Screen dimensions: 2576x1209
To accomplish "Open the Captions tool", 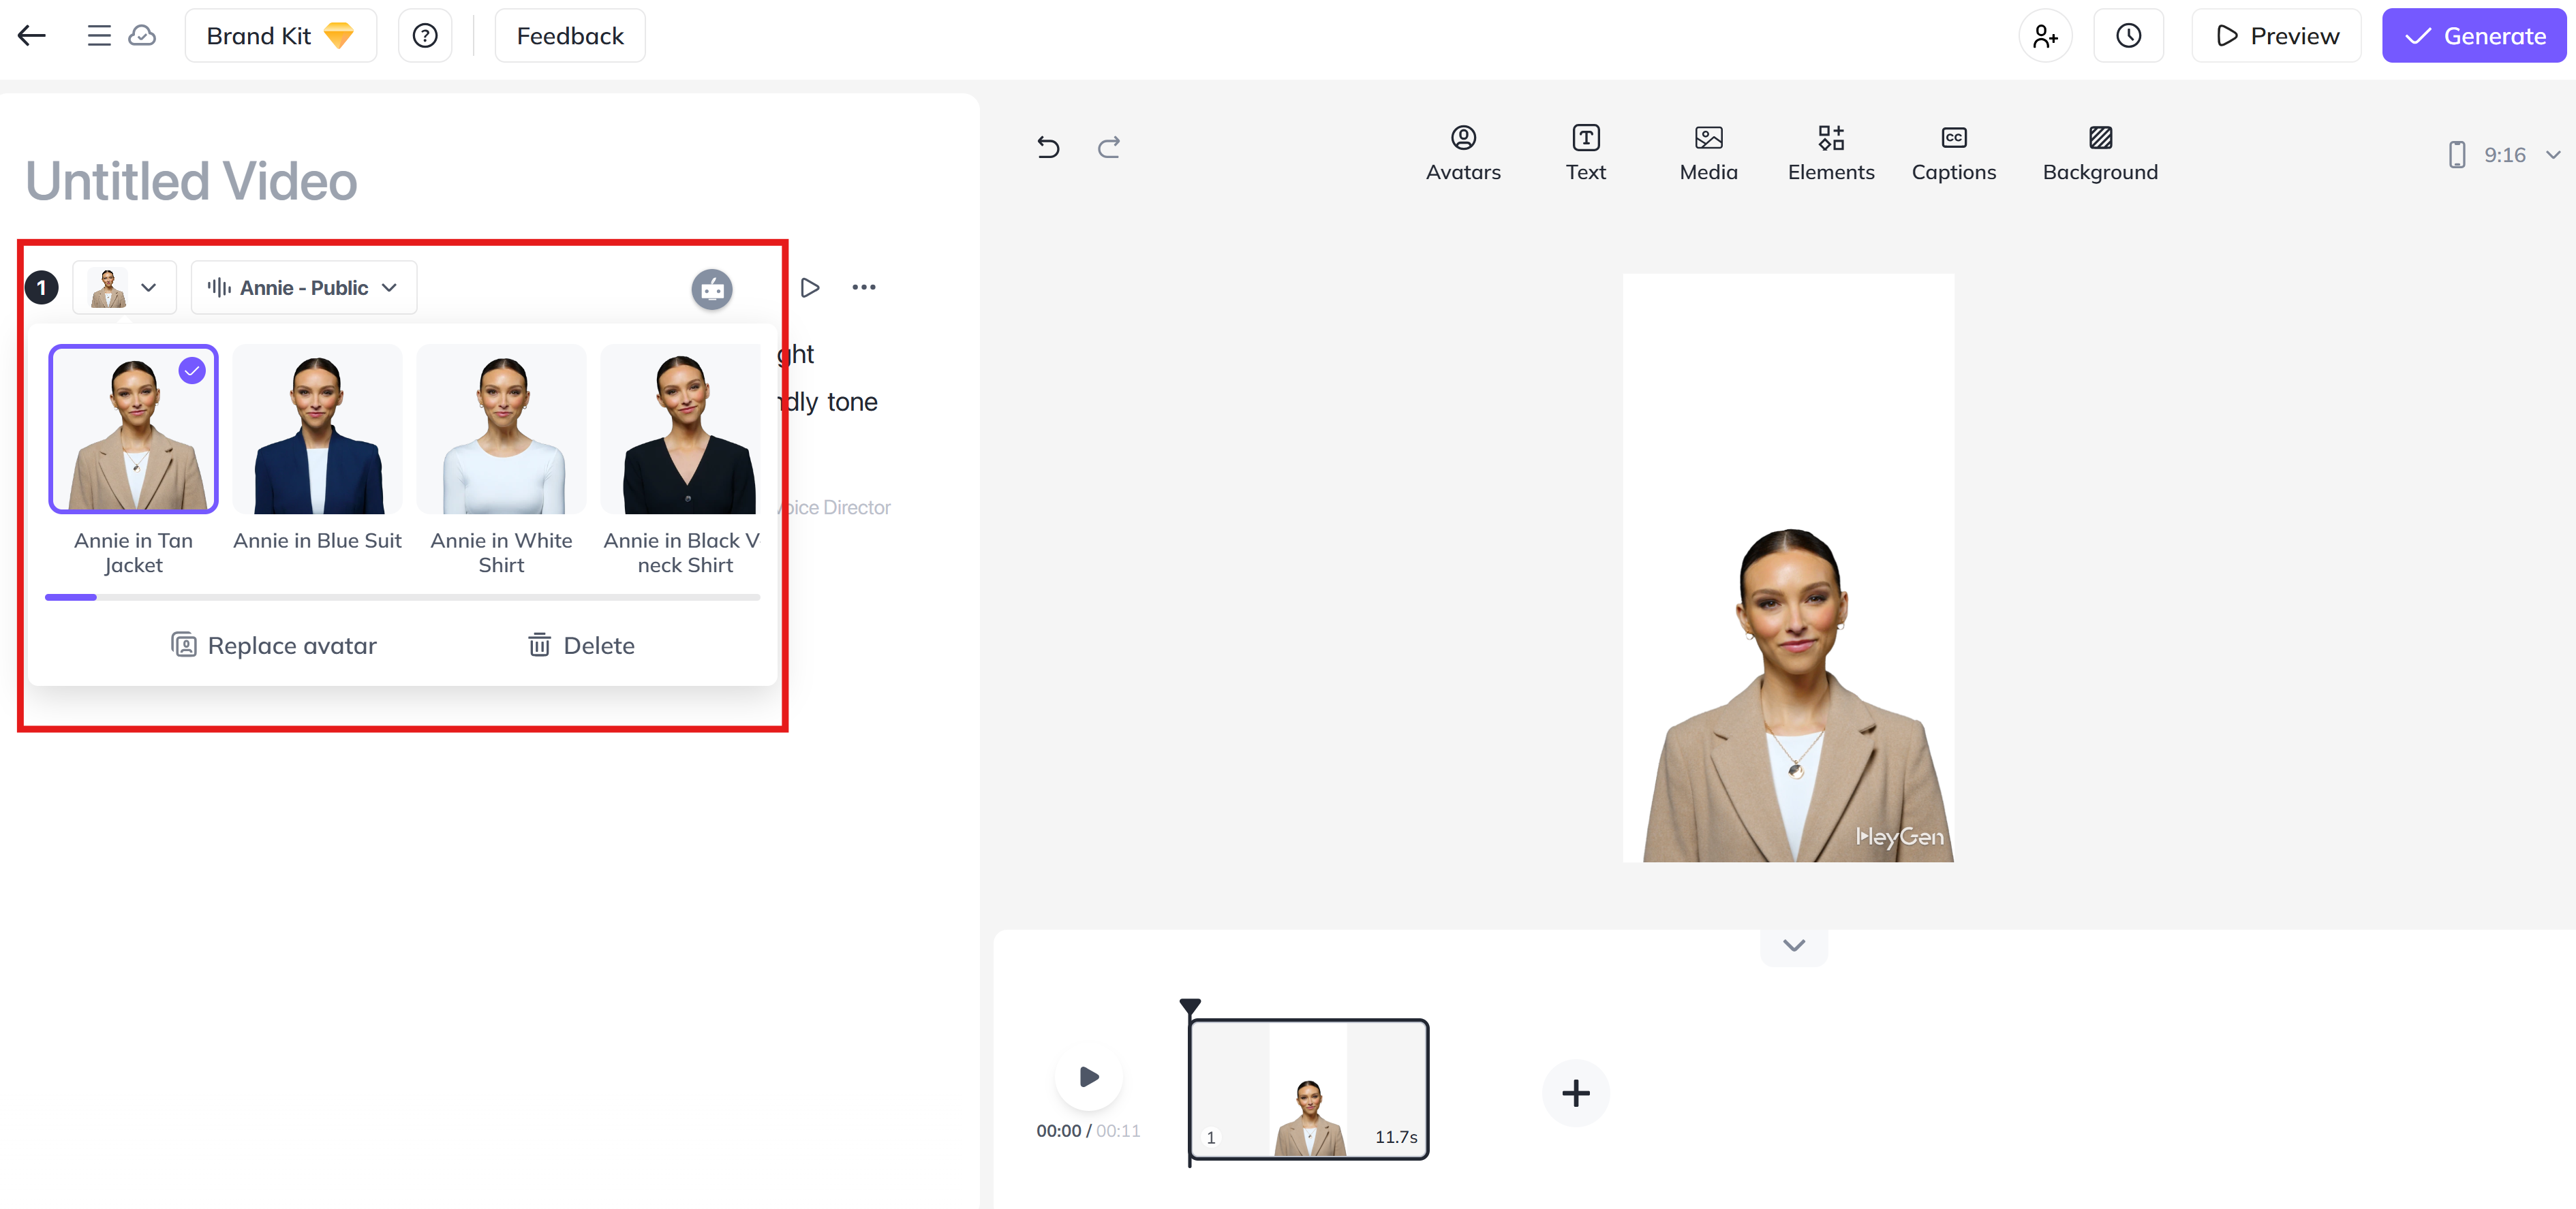I will pyautogui.click(x=1953, y=153).
